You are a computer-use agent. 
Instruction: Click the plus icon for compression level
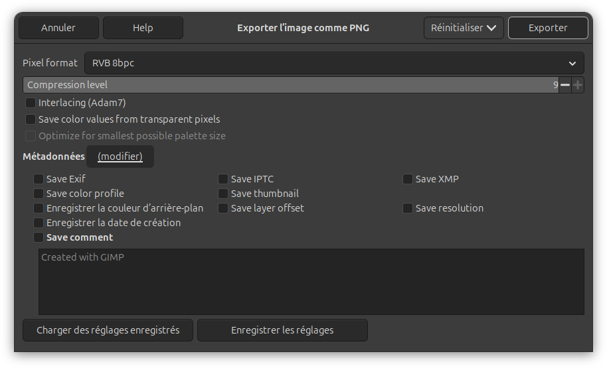578,85
